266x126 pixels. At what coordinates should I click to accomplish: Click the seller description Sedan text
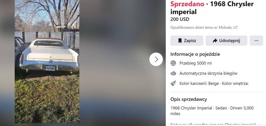click(x=221, y=108)
